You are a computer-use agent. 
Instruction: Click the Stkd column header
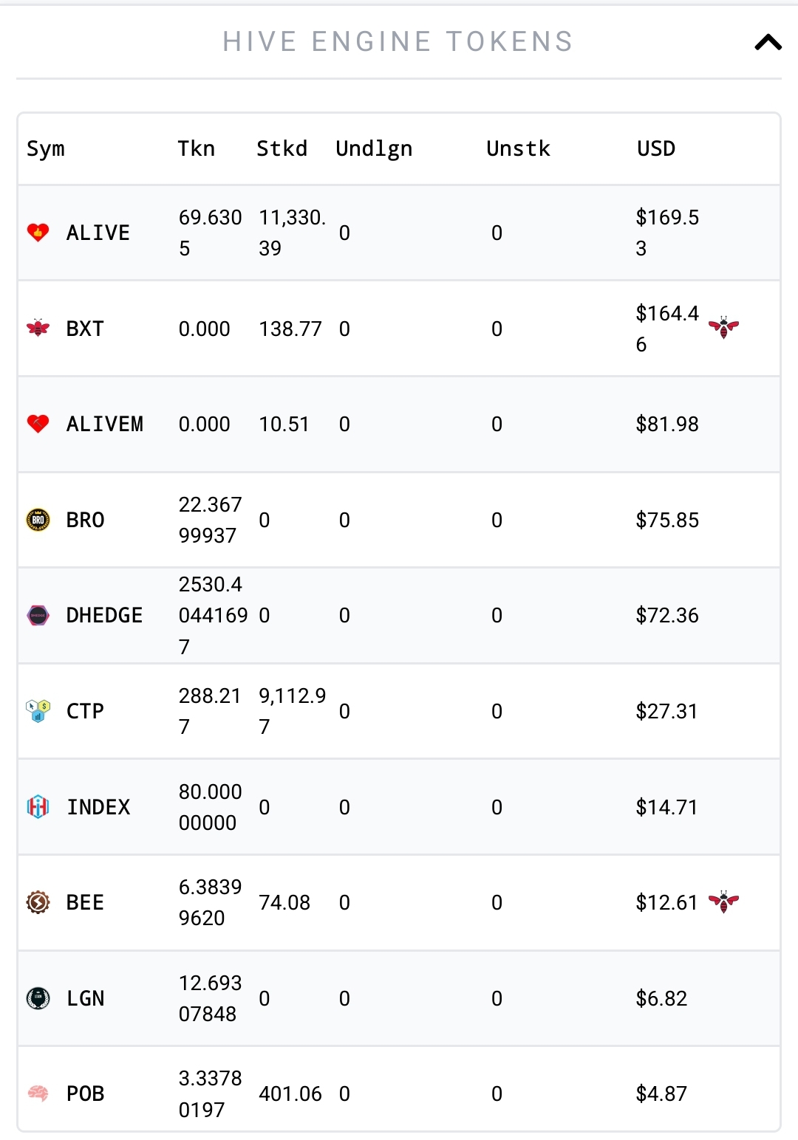pos(282,148)
